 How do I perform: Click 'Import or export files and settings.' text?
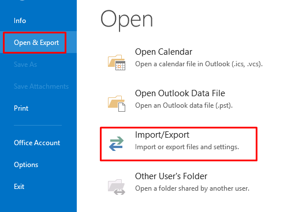pos(187,147)
